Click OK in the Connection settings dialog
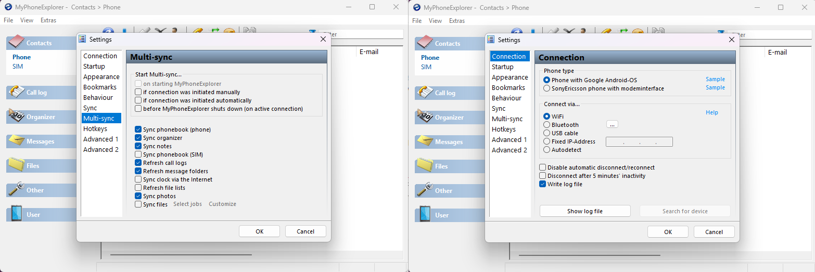815x272 pixels. (x=668, y=232)
